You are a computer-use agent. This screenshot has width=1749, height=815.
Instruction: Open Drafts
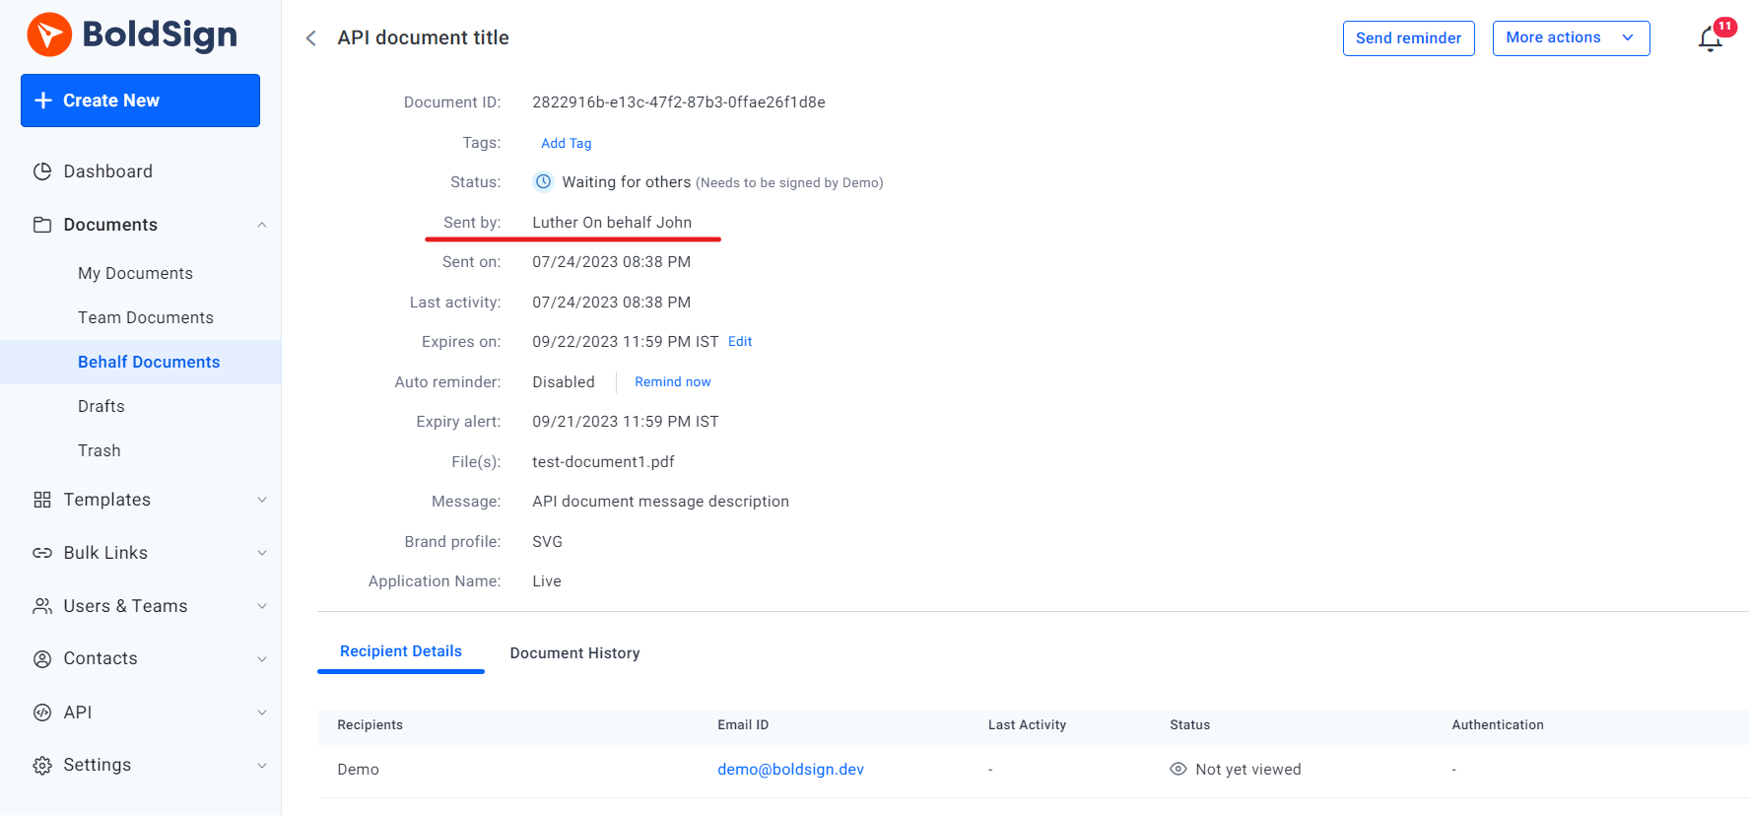(x=101, y=406)
